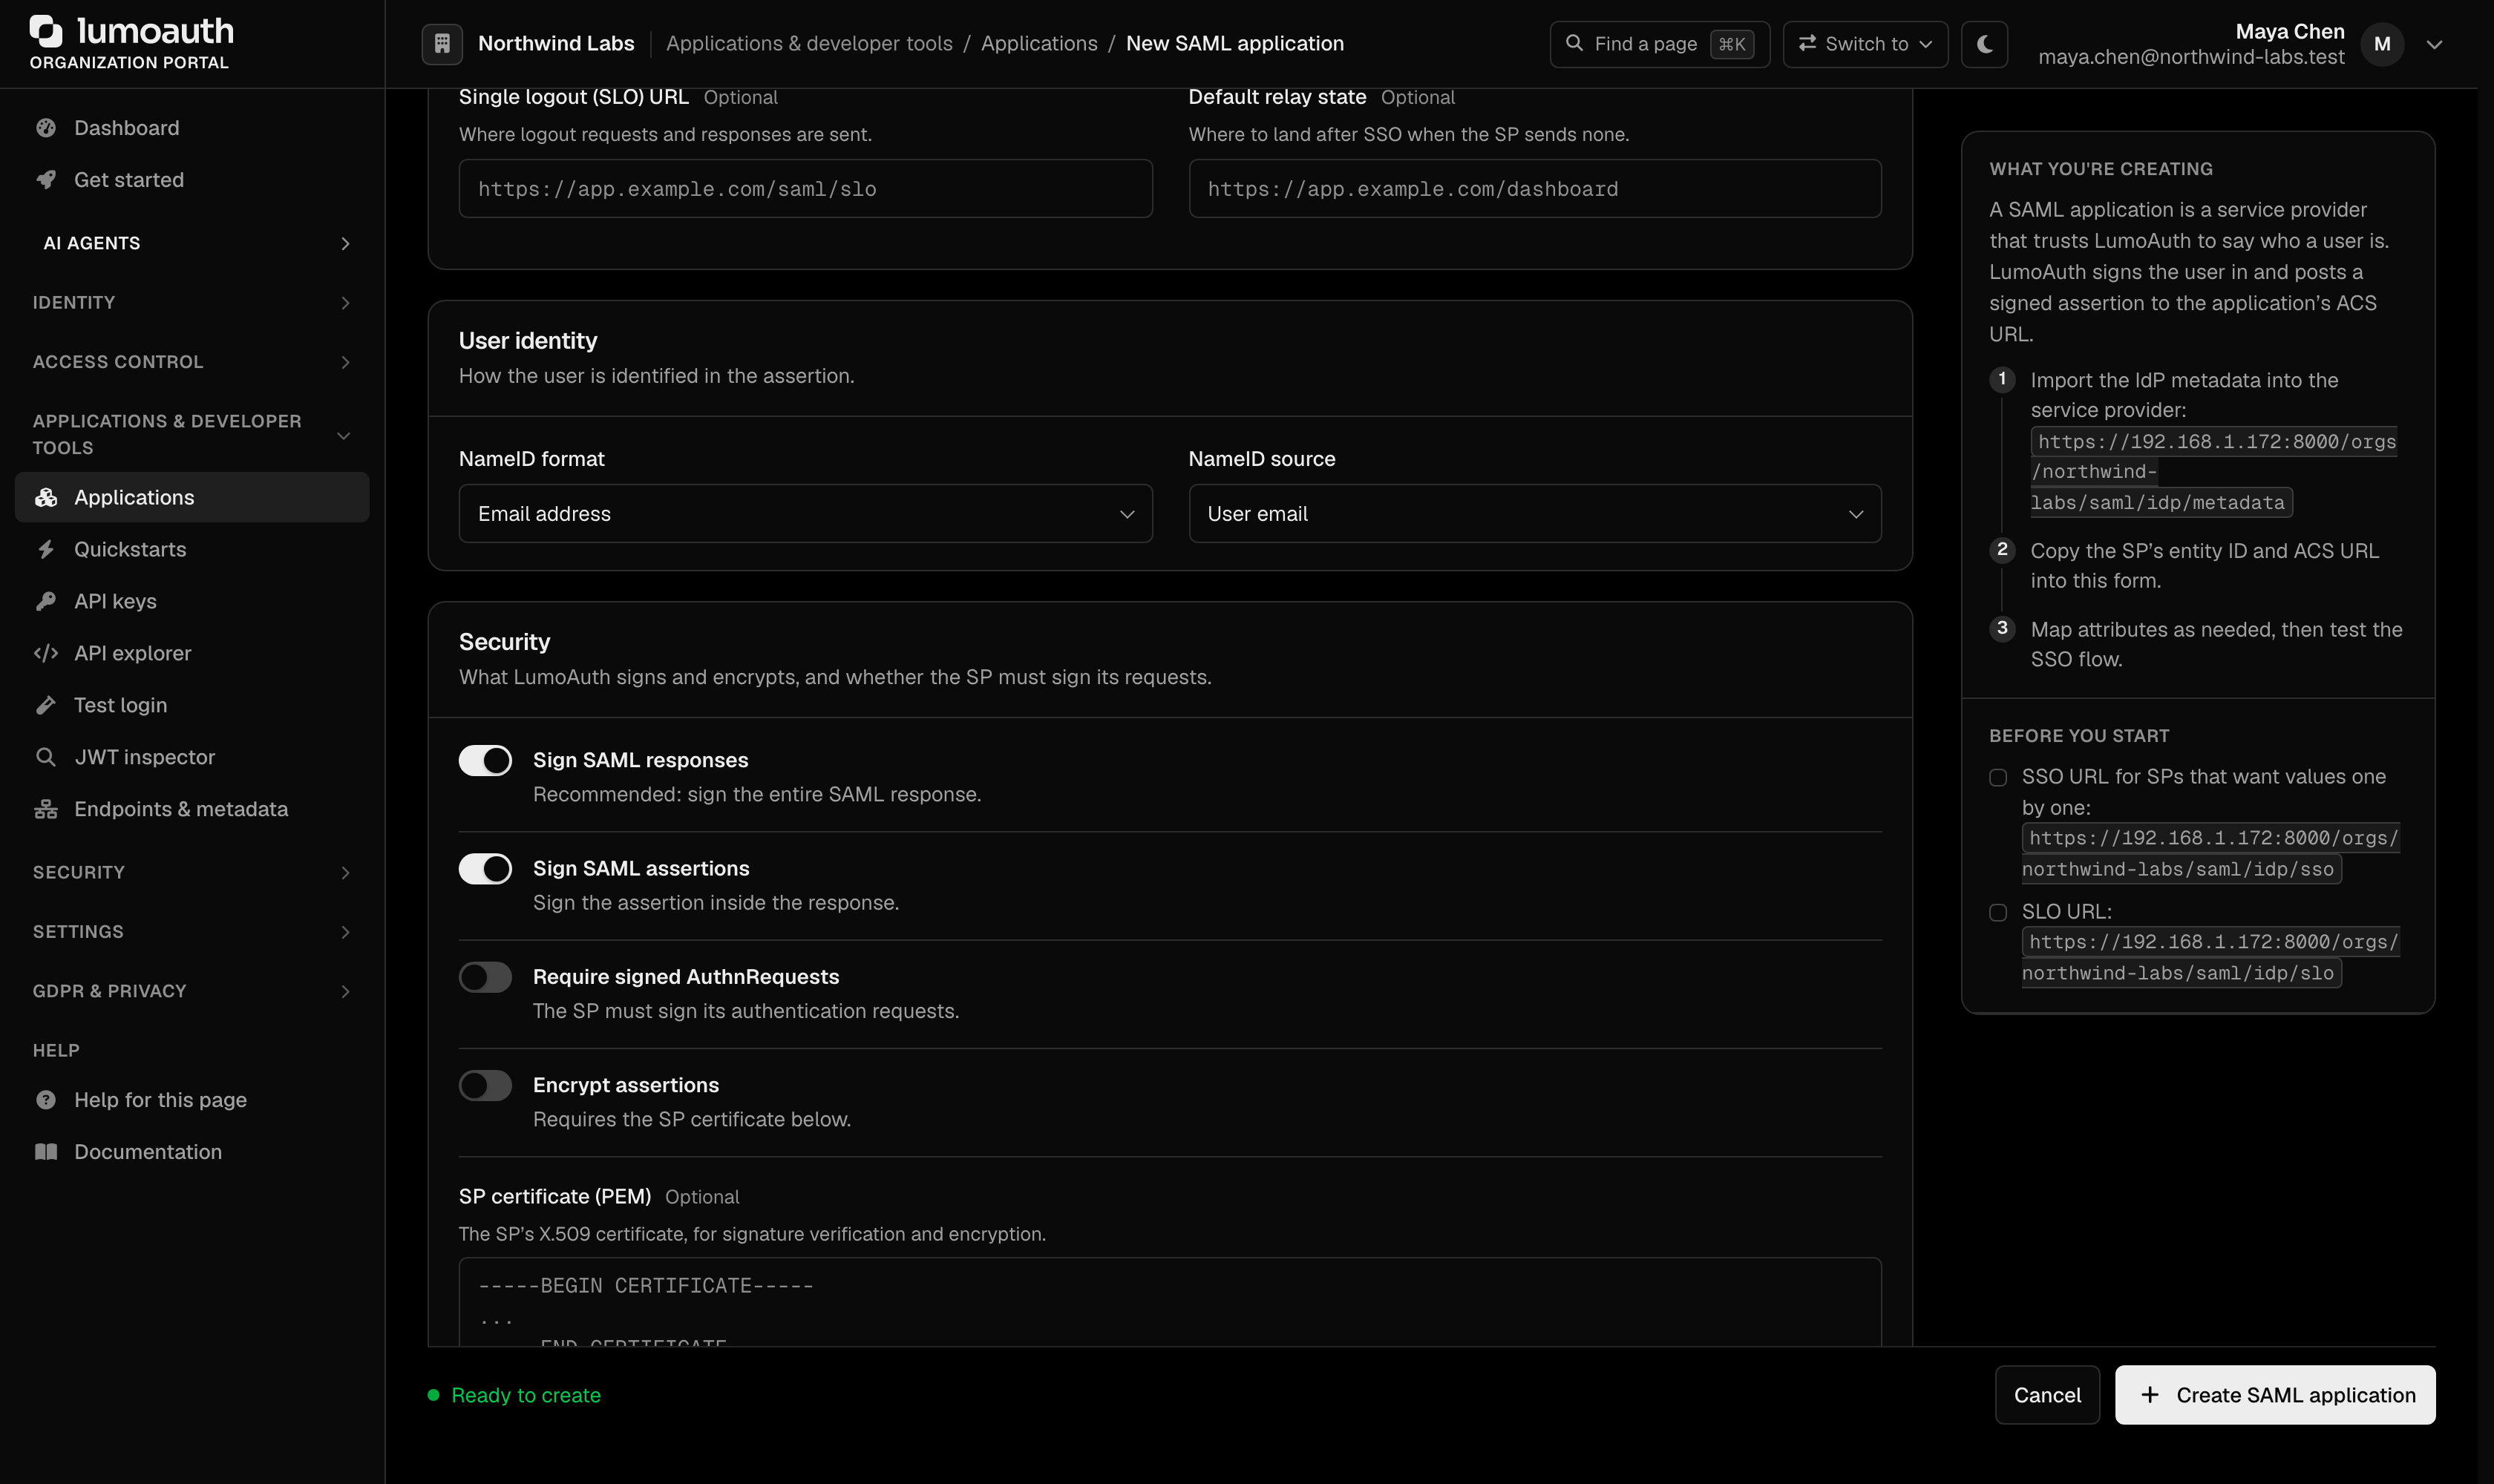Image resolution: width=2494 pixels, height=1484 pixels.
Task: Focus the Default relay state field
Action: click(x=1534, y=189)
